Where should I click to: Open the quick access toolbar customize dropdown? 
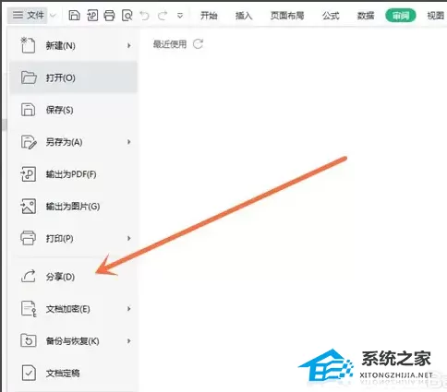coord(180,15)
